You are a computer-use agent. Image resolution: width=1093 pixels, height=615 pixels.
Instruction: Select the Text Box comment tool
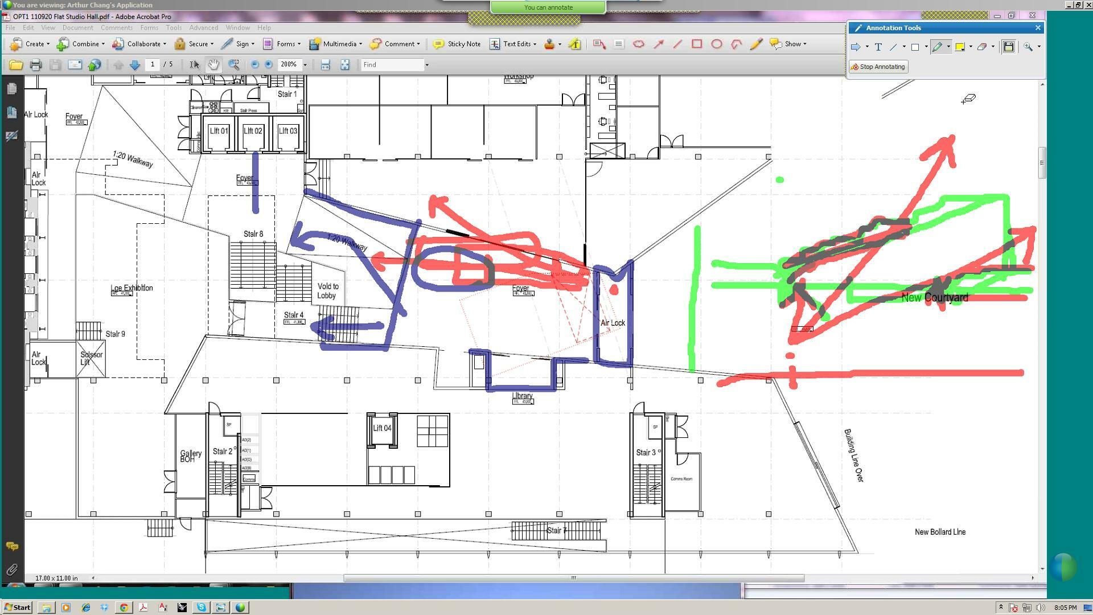619,44
